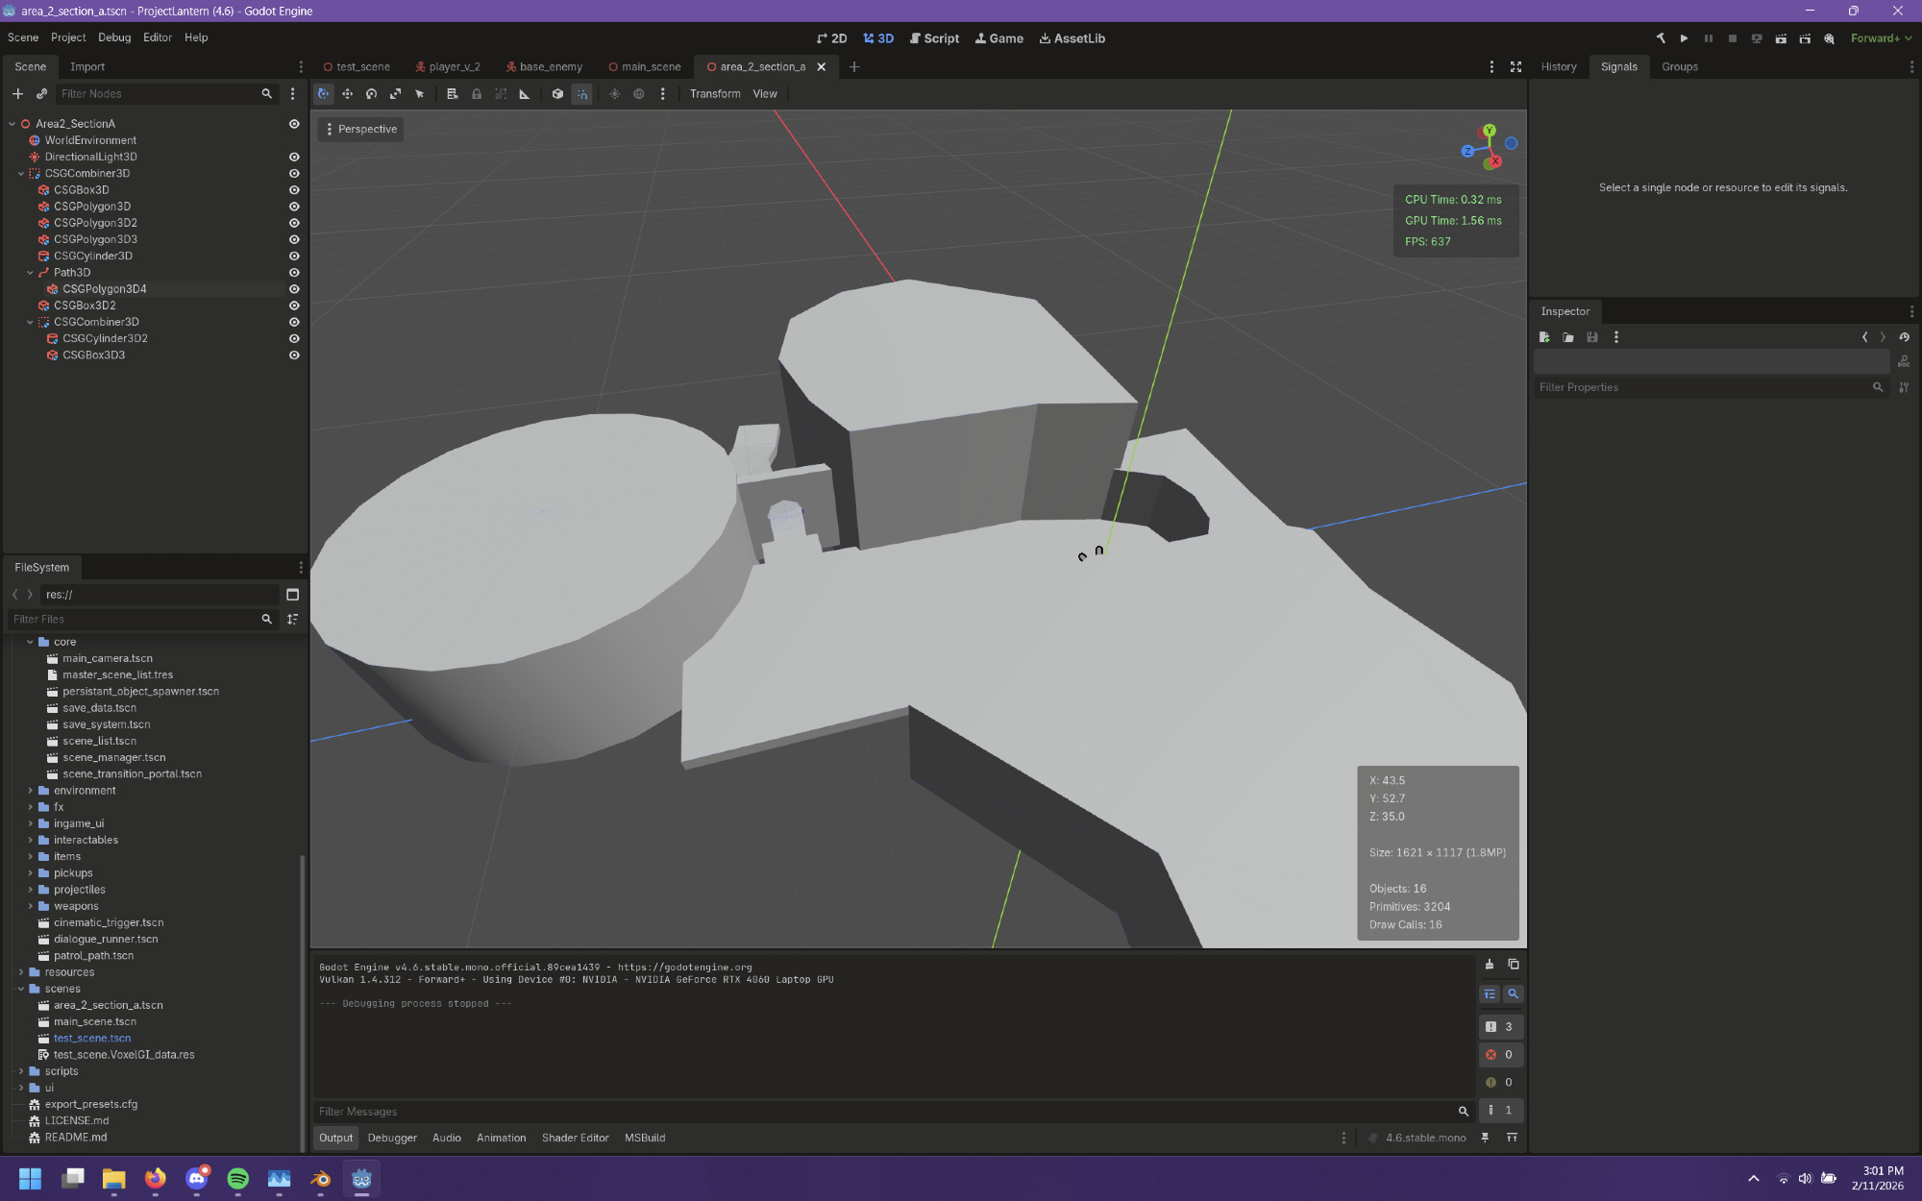Toggle snap mode magnet icon in toolbar
1922x1201 pixels.
(582, 94)
